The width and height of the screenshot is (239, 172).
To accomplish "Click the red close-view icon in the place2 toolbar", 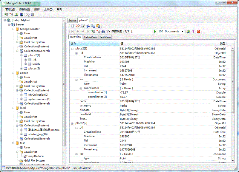I will point(198,31).
